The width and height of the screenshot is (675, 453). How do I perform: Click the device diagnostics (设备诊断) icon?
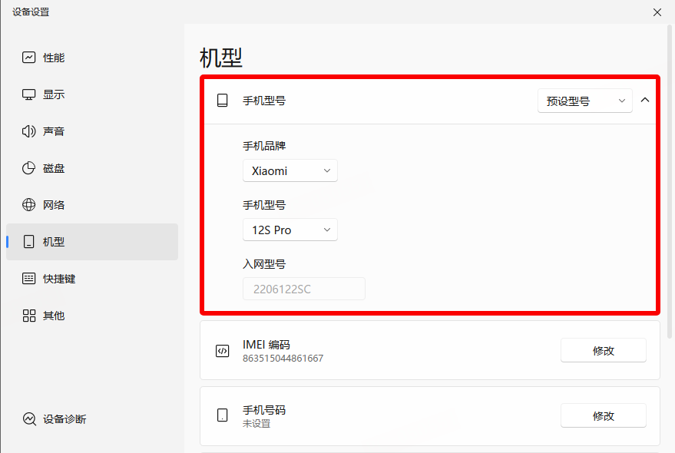tap(29, 419)
